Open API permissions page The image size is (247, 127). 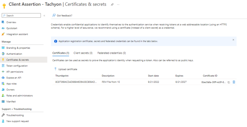[15, 72]
